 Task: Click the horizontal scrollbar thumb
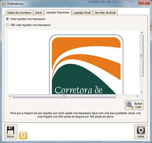click(x=64, y=96)
